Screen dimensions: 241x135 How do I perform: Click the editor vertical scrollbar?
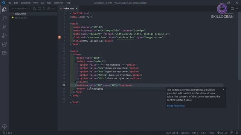[x=239, y=46]
